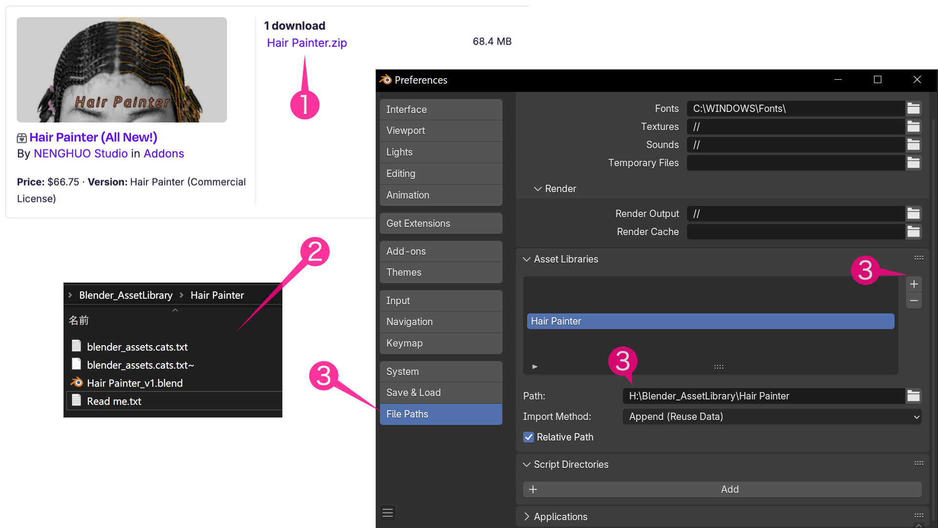Click the Render Output folder browse icon
The image size is (938, 528).
point(914,214)
